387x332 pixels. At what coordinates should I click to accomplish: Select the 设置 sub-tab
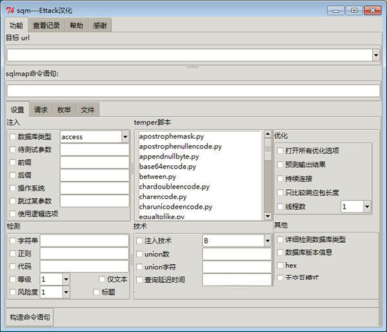tap(17, 110)
